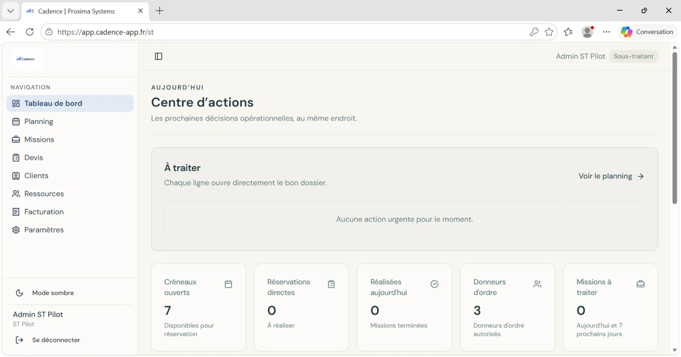
Task: Open the saved passwords key icon
Action: [534, 32]
